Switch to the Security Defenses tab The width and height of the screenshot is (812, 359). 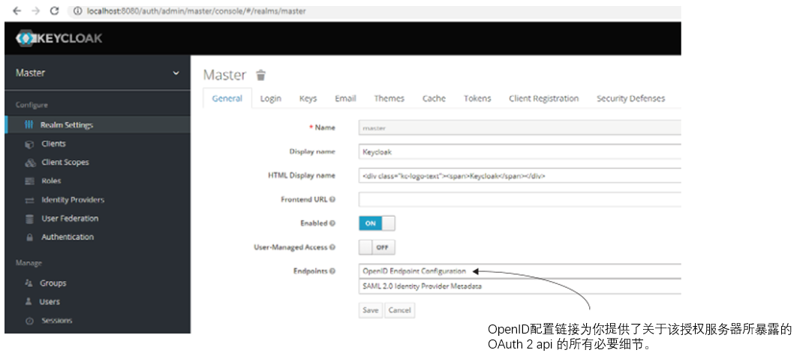(x=630, y=98)
